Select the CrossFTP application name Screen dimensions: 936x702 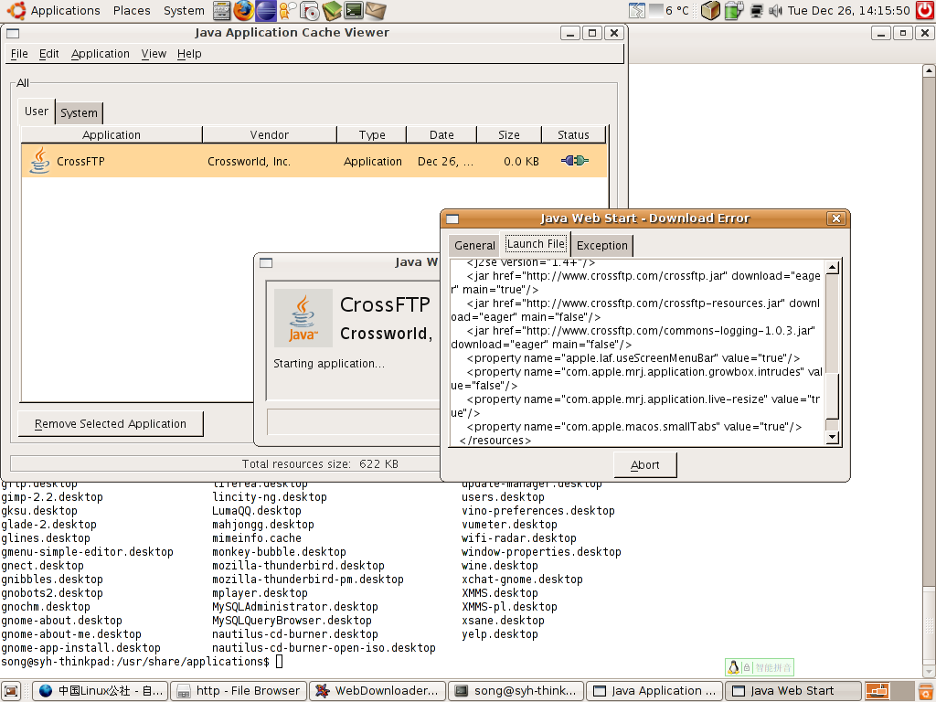pos(80,161)
